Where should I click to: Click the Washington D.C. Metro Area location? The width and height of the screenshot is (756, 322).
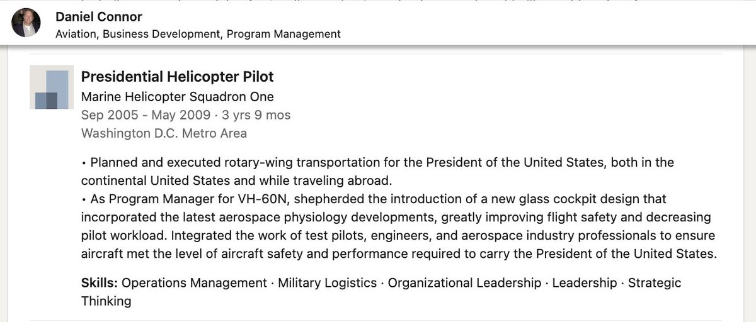point(164,133)
